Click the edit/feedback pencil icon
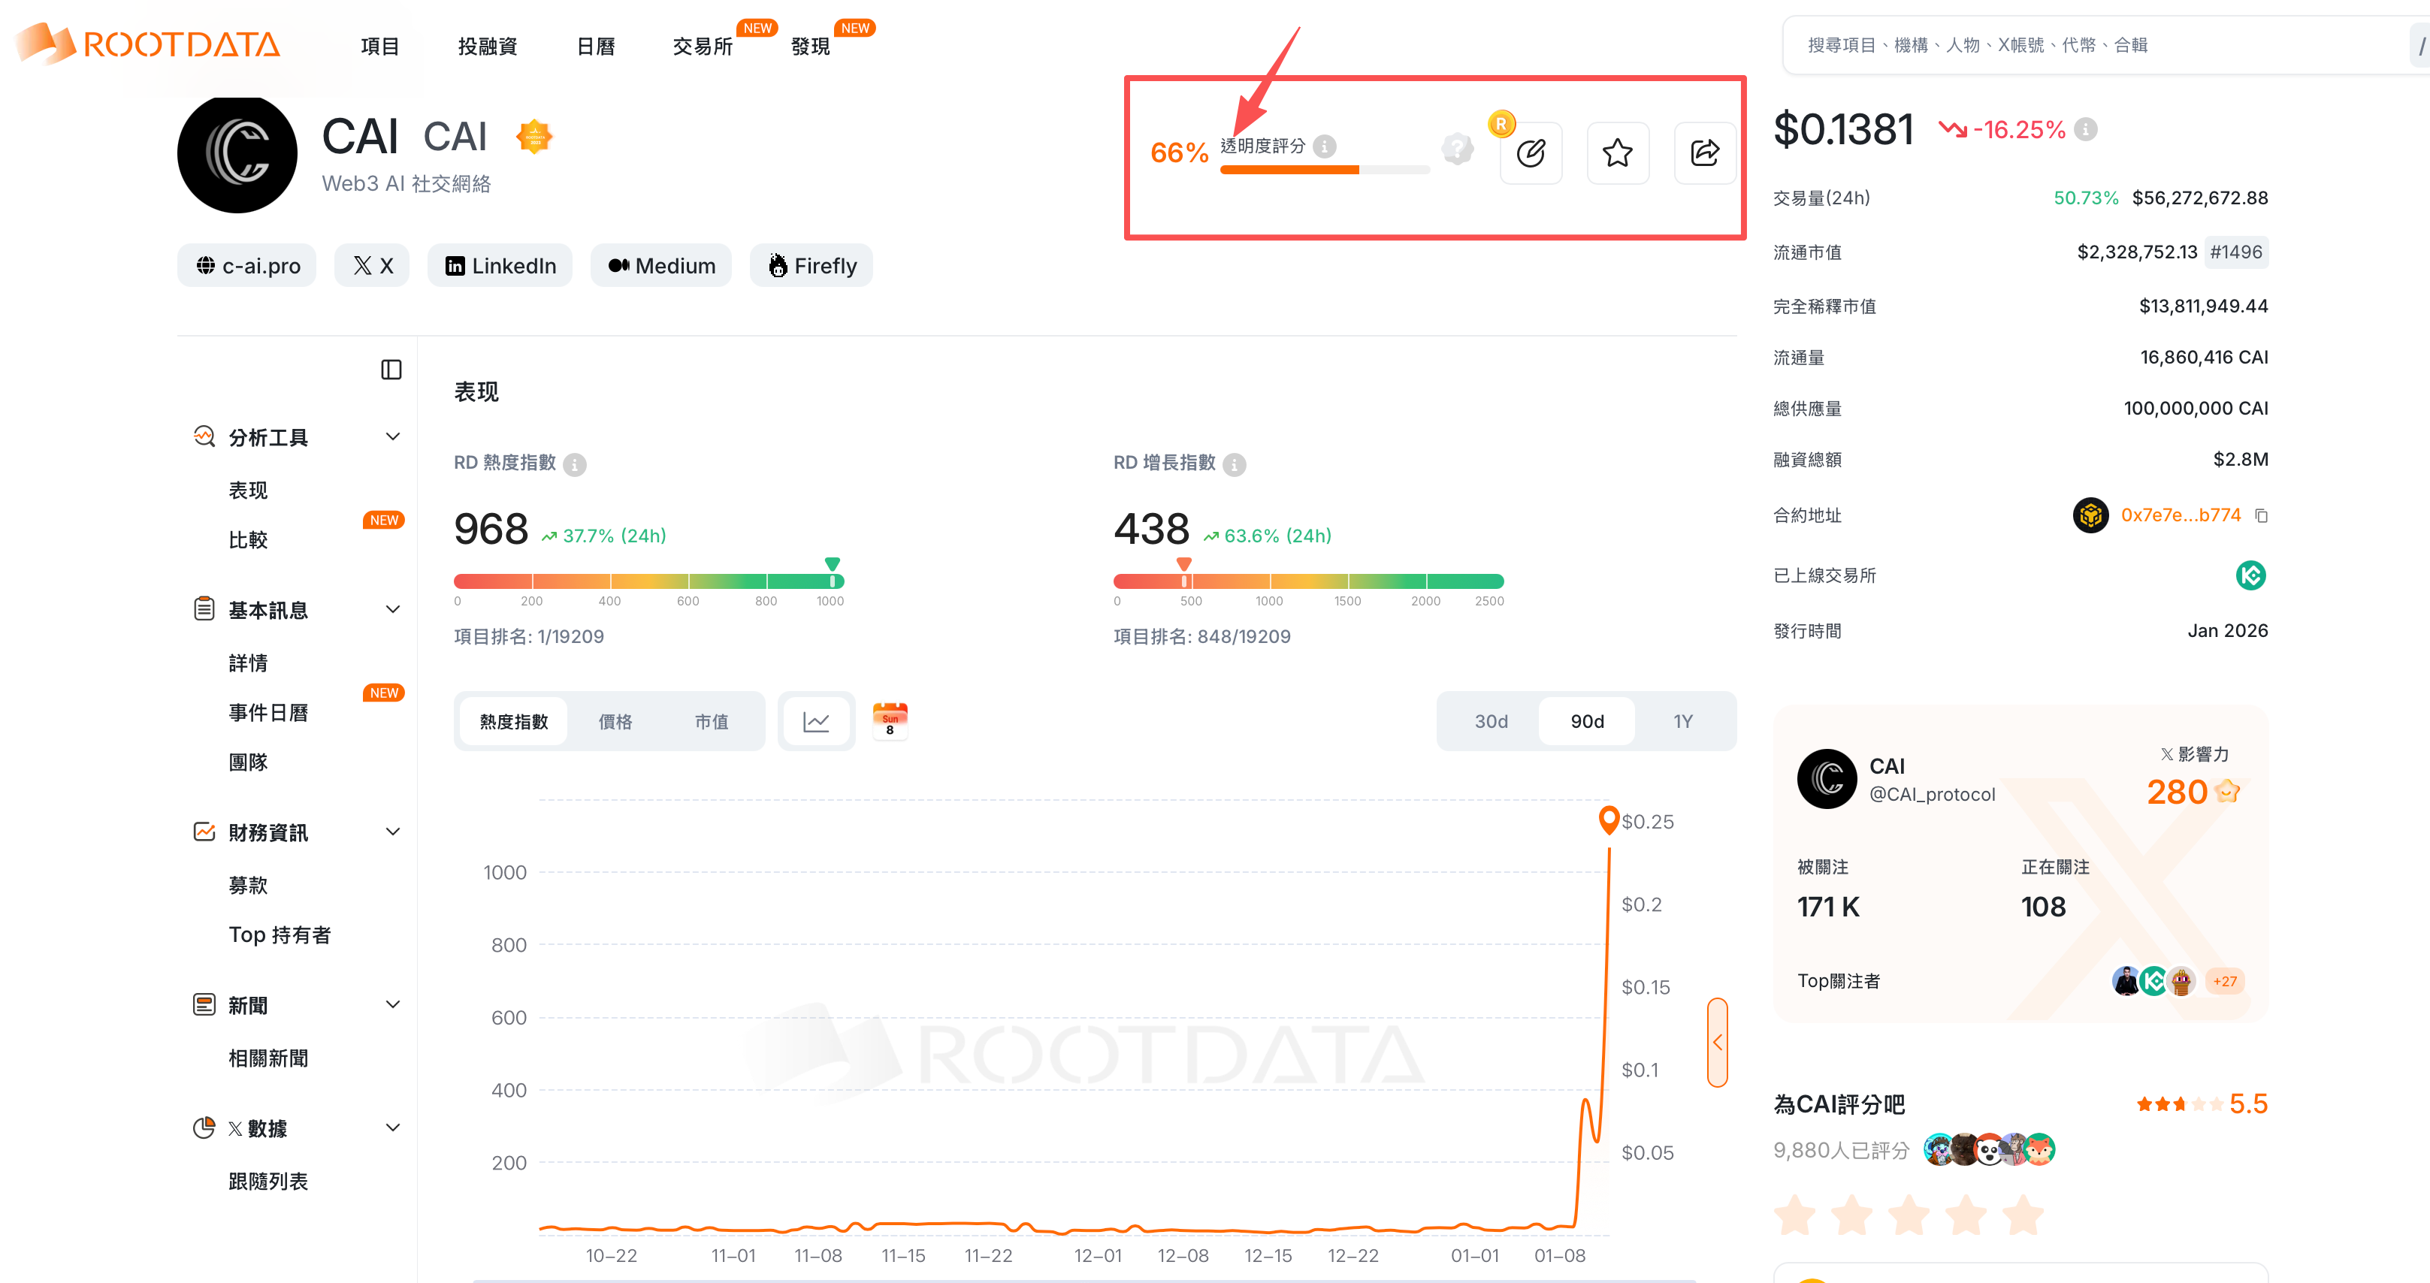 (x=1530, y=152)
